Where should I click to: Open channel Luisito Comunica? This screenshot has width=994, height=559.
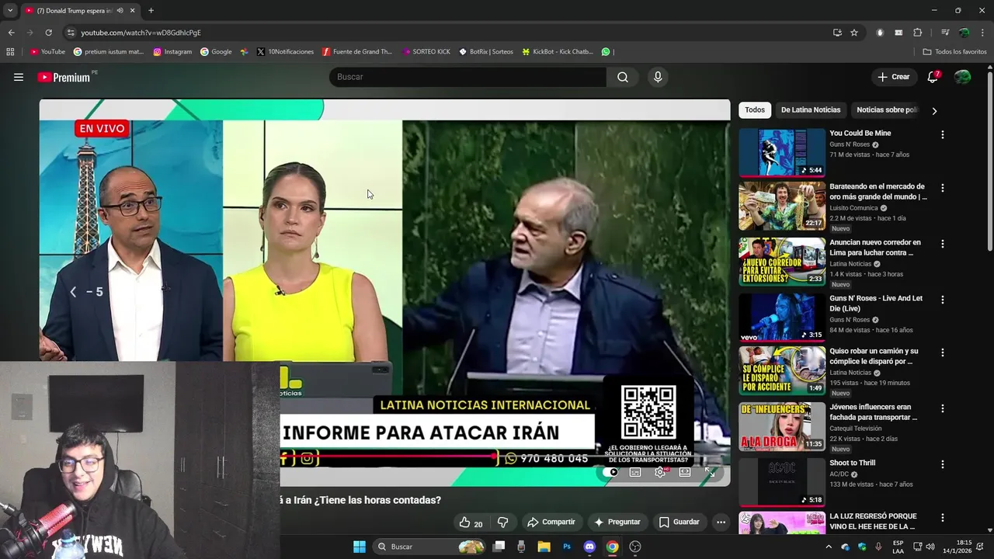(854, 208)
